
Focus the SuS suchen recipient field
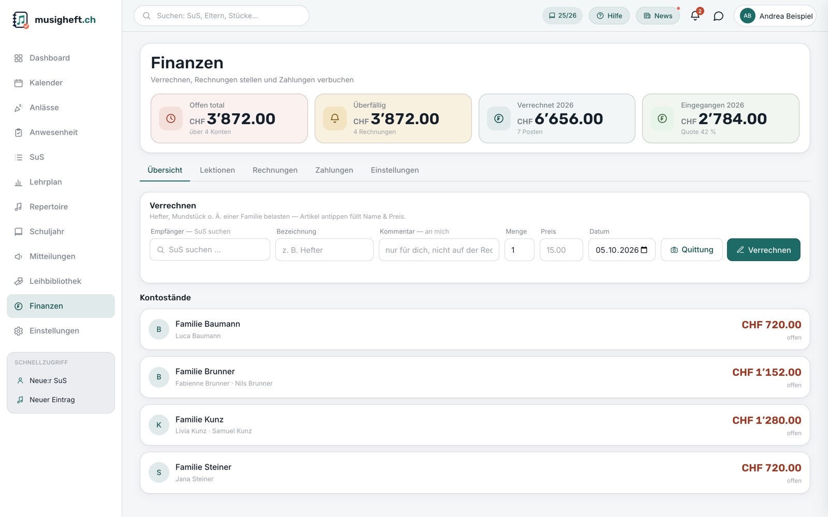pyautogui.click(x=210, y=250)
